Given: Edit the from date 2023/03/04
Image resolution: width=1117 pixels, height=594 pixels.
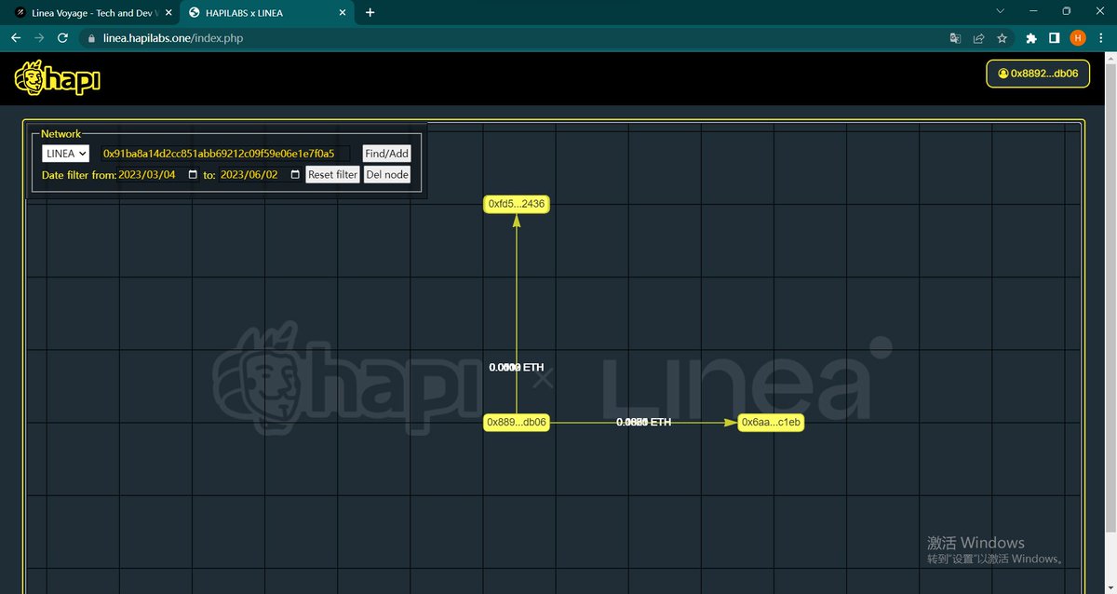Looking at the screenshot, I should click(x=147, y=175).
